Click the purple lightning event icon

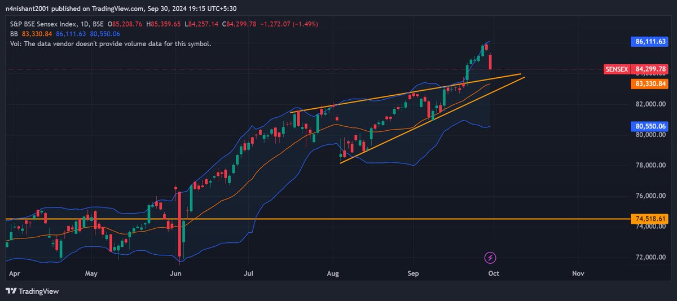click(x=490, y=258)
